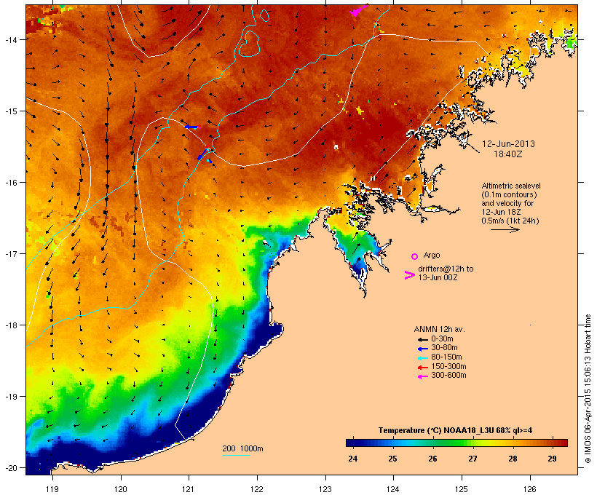
Task: Click the 0.5m/s velocity scale arrow
Action: 505,229
